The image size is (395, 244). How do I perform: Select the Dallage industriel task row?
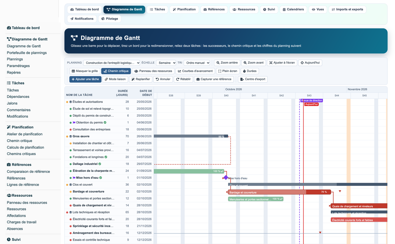[x=109, y=164]
